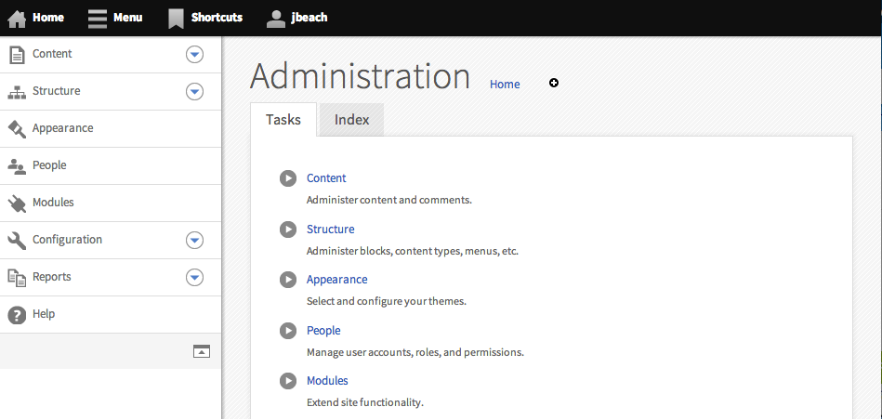Open the People link in tasks list
Screen dimensions: 882x420
point(323,331)
